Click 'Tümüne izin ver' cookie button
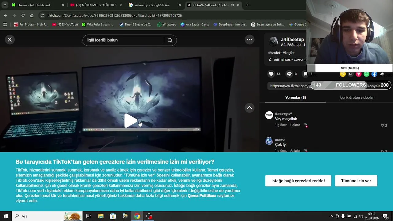 [x=356, y=181]
